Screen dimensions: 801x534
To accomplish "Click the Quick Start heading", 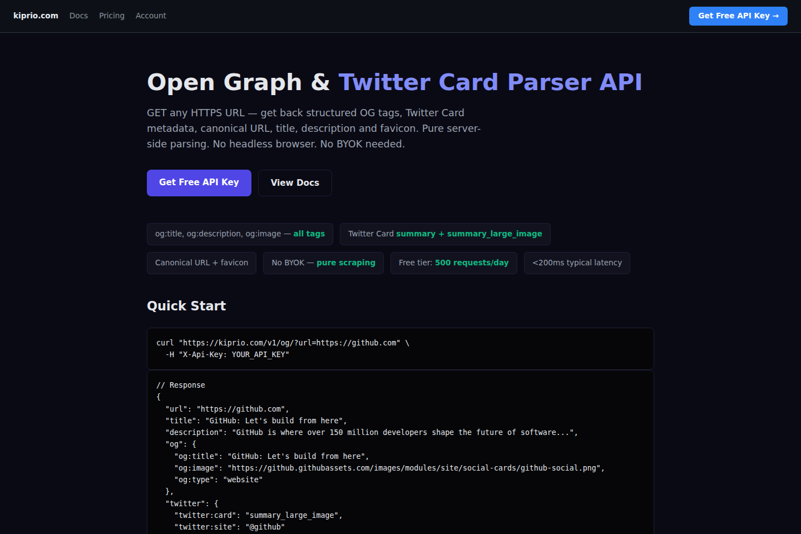I will point(186,306).
